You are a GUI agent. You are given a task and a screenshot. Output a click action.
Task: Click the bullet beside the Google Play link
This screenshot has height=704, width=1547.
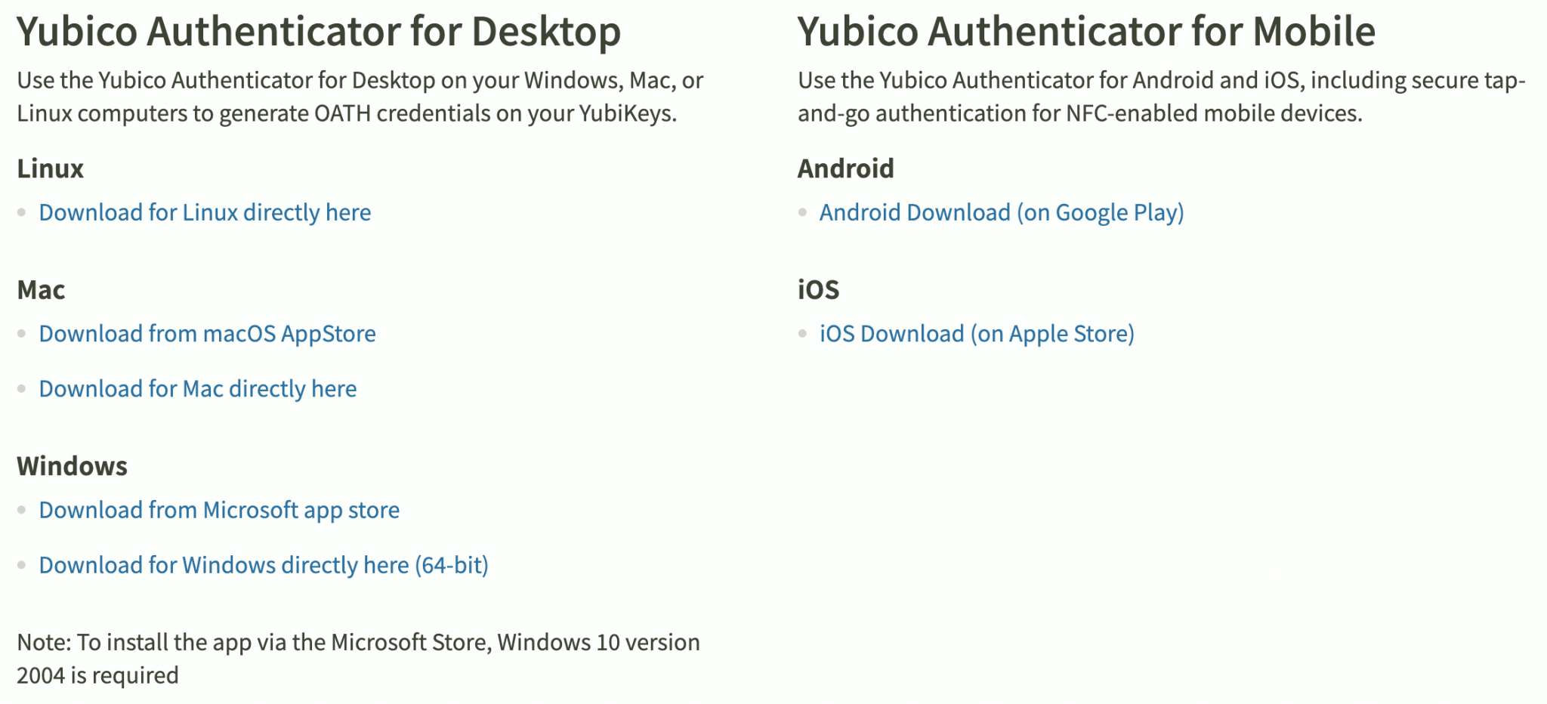(801, 212)
